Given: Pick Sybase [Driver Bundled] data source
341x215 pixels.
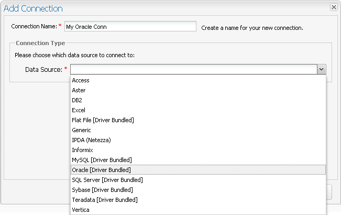Looking at the screenshot, I should click(102, 190).
